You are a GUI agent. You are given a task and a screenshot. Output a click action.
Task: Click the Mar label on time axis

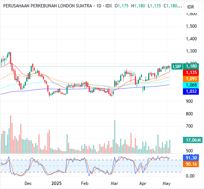pyautogui.click(x=115, y=183)
